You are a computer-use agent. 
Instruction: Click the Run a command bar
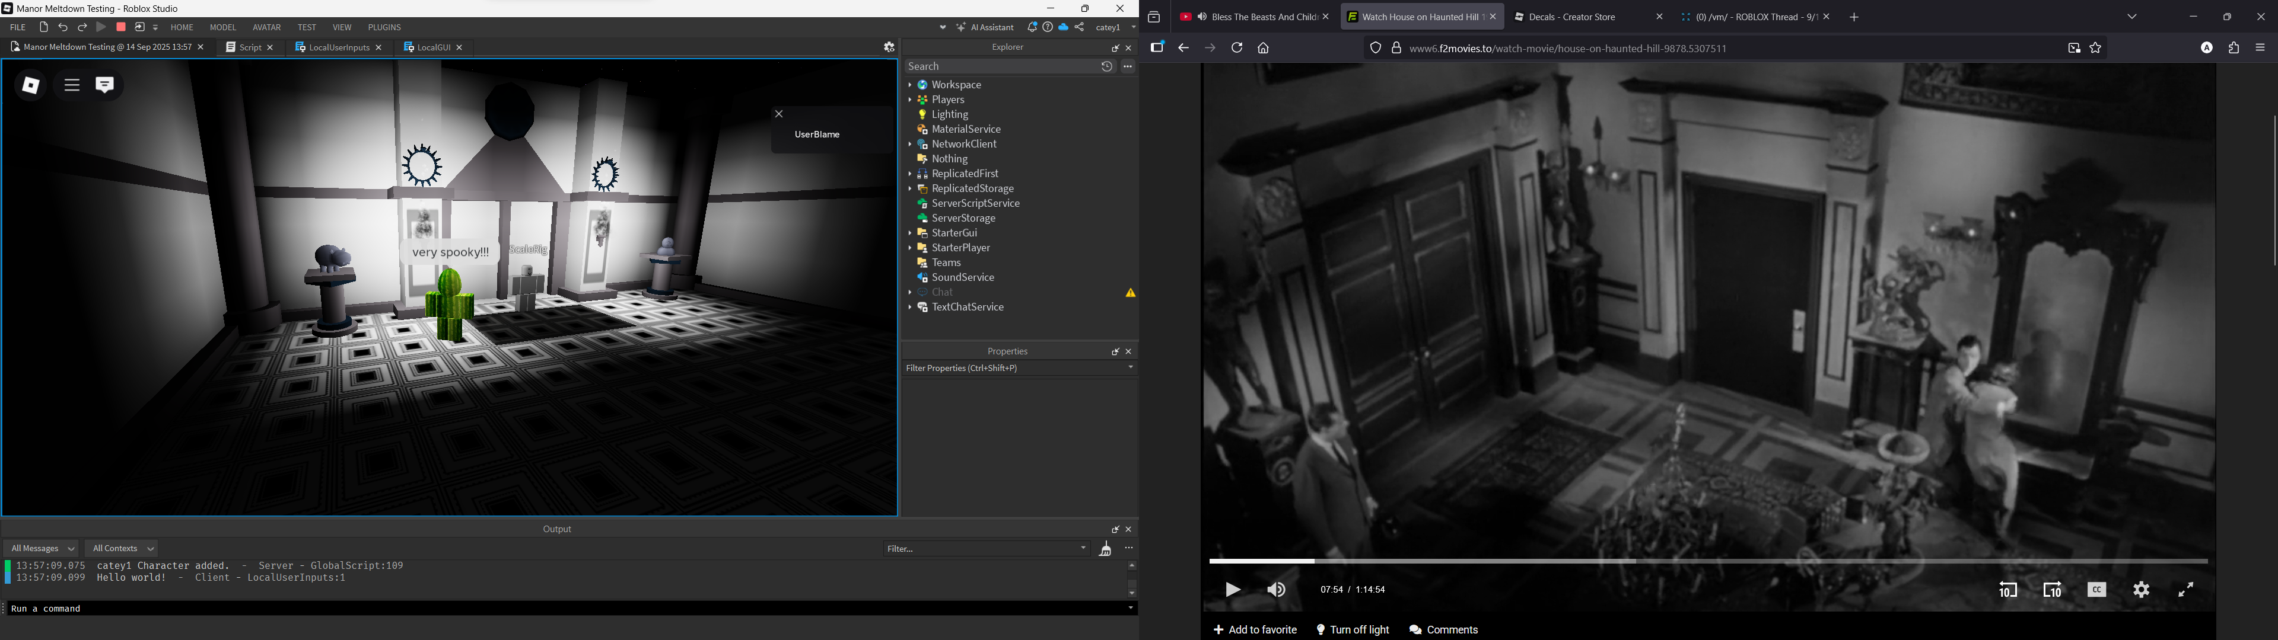tap(566, 609)
